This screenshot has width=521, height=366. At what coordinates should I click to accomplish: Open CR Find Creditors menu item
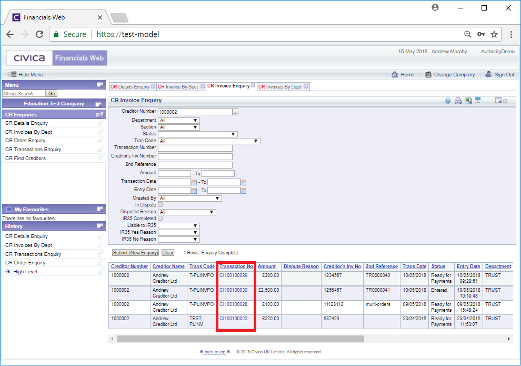25,158
